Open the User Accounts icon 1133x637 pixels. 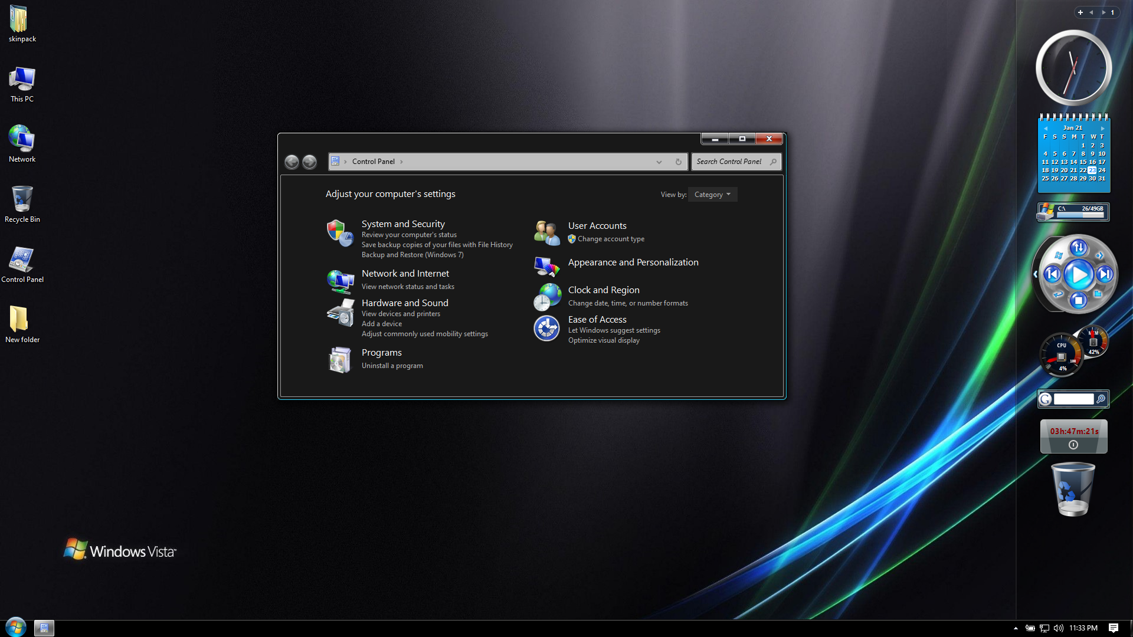coord(546,233)
